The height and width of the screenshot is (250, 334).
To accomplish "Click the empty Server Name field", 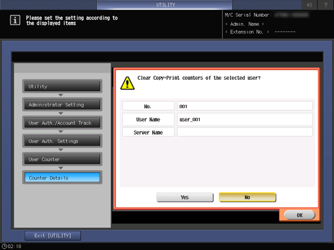I will (245, 132).
